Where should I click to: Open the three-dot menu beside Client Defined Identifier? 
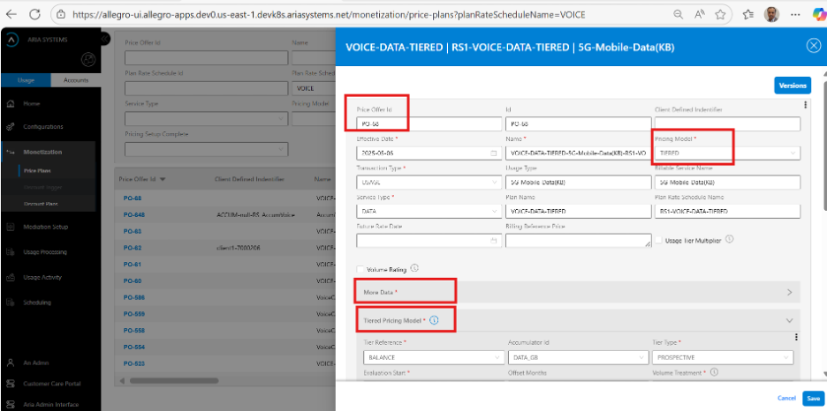click(x=805, y=105)
